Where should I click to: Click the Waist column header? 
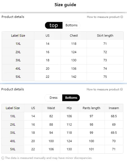pos(51,108)
